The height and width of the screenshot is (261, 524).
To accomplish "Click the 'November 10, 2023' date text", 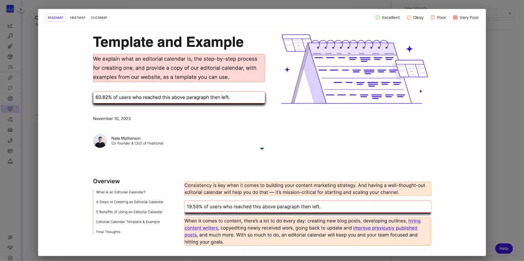I will coord(112,119).
